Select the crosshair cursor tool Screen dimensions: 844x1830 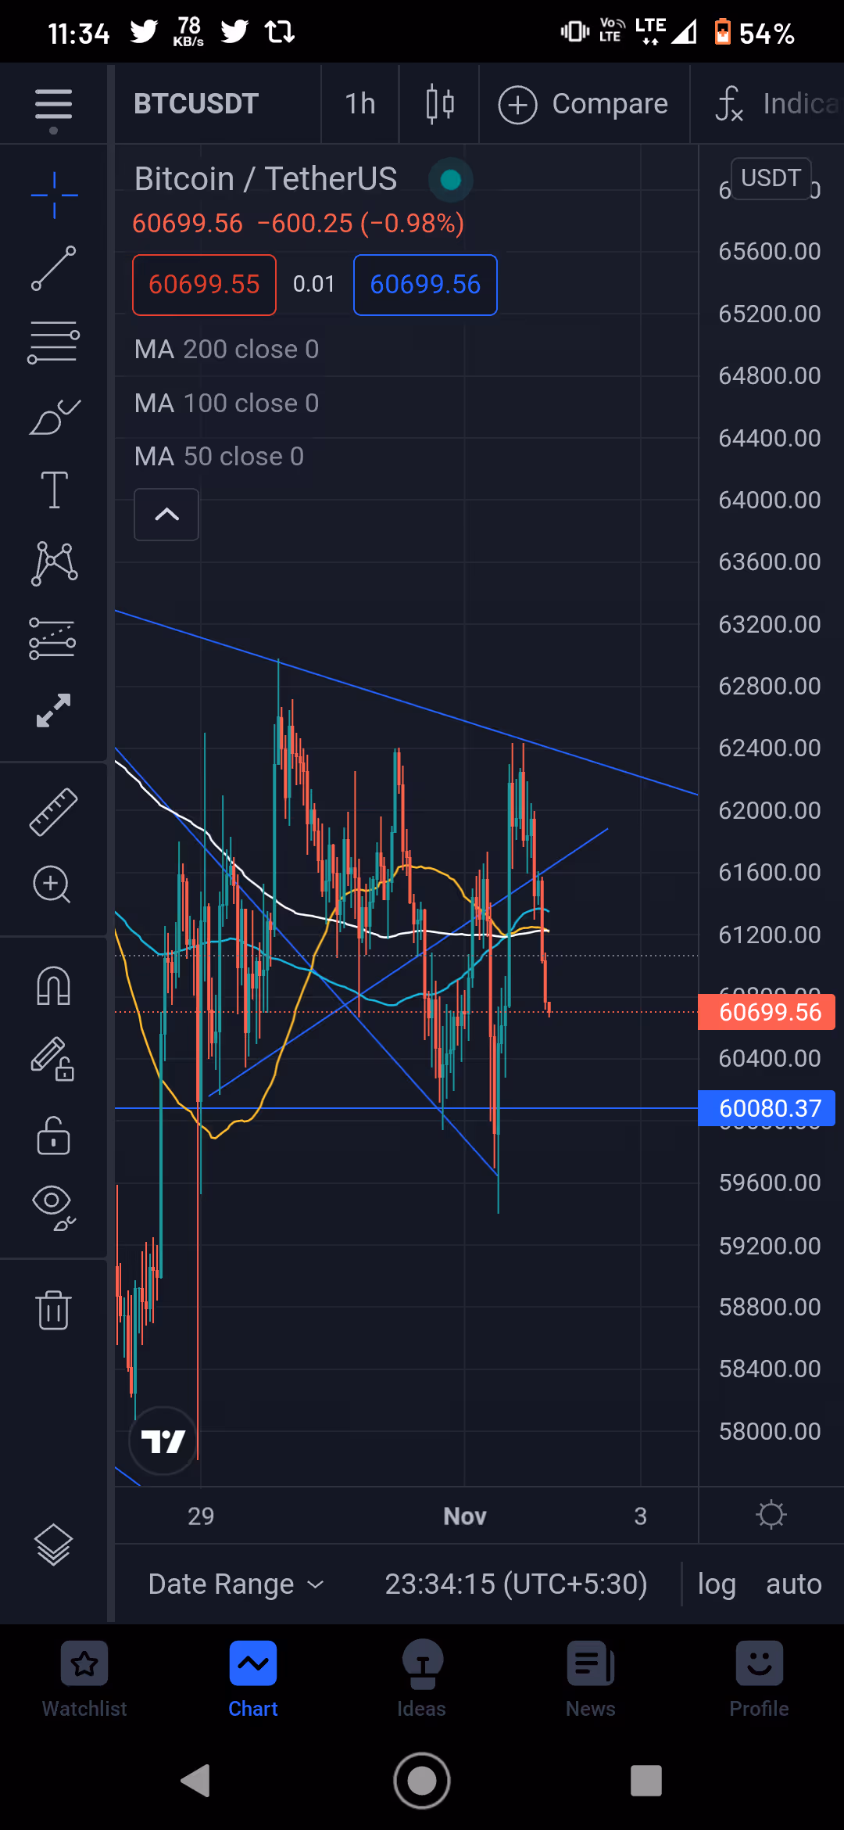54,195
